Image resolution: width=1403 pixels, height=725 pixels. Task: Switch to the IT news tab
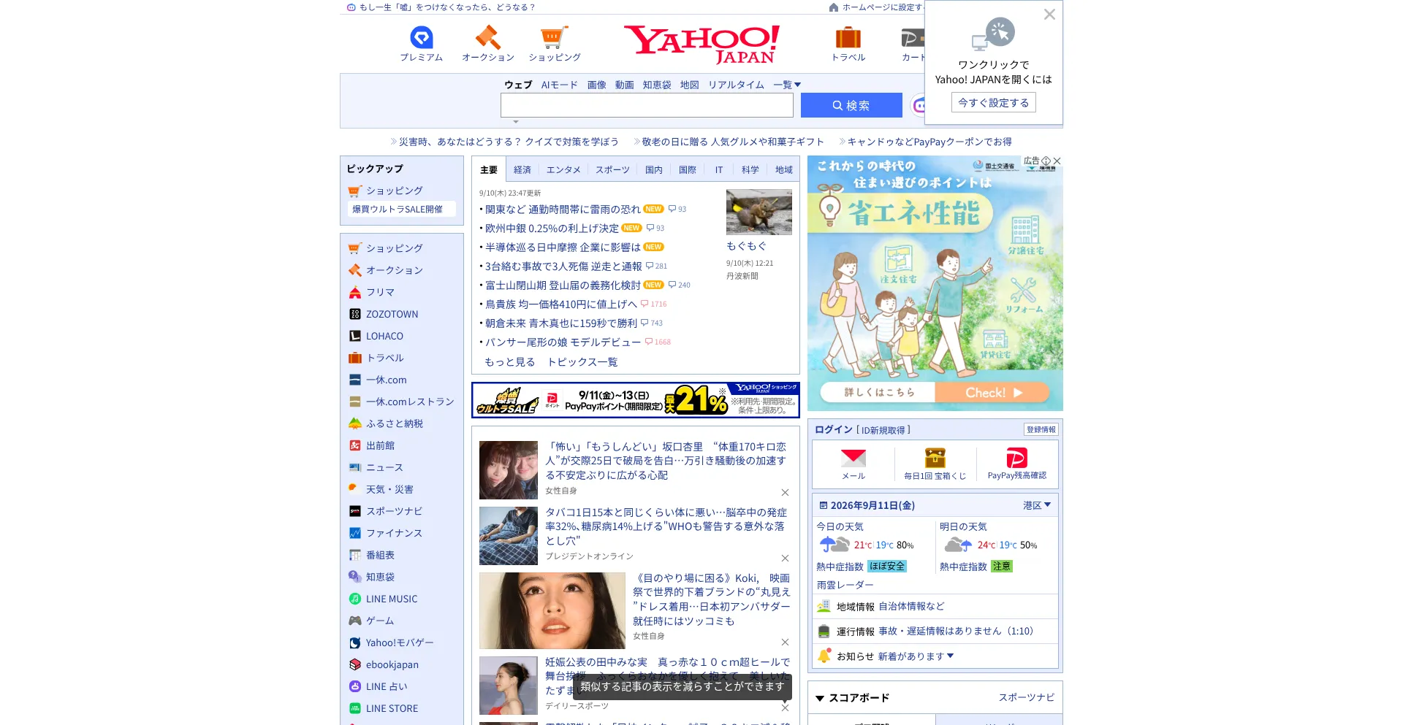pos(719,170)
